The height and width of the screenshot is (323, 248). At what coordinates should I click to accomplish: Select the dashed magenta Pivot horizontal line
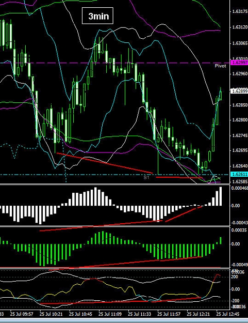115,63
